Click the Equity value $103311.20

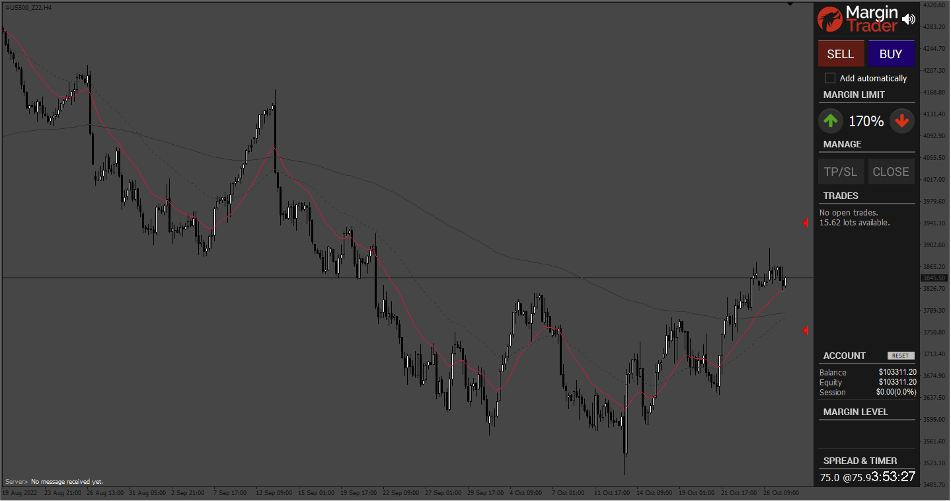click(897, 382)
